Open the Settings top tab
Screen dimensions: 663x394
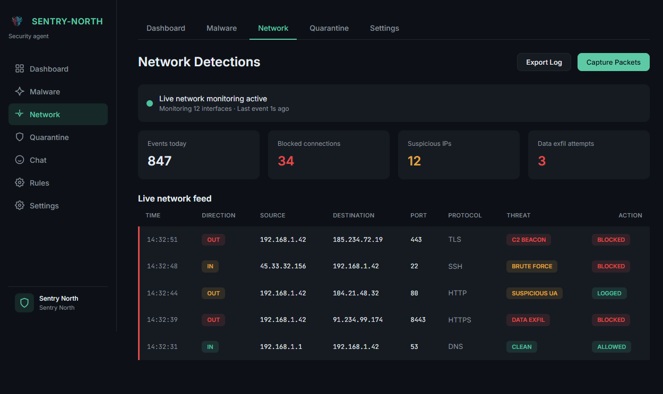[x=384, y=28]
